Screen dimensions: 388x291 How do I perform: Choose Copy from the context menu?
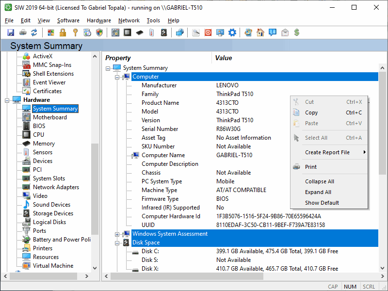[329, 113]
